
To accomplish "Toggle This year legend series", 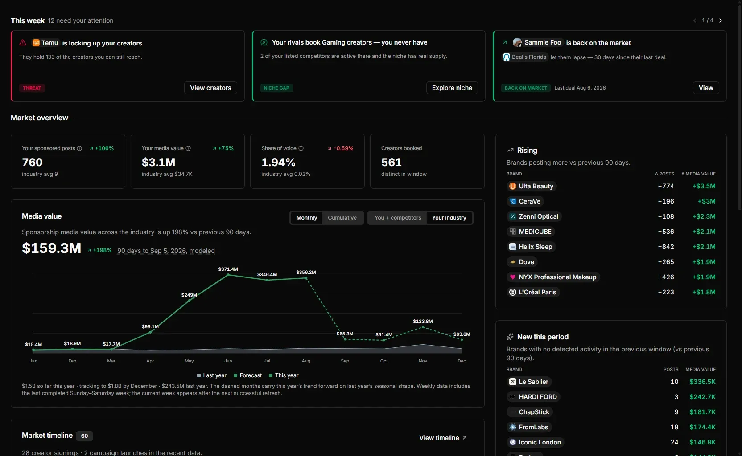I will tap(284, 375).
